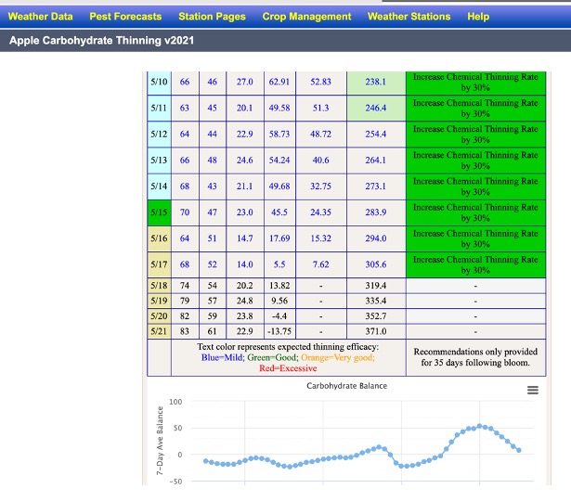Click the 5/17 thinning recommendation cell
This screenshot has height=501, width=571.
(x=475, y=264)
